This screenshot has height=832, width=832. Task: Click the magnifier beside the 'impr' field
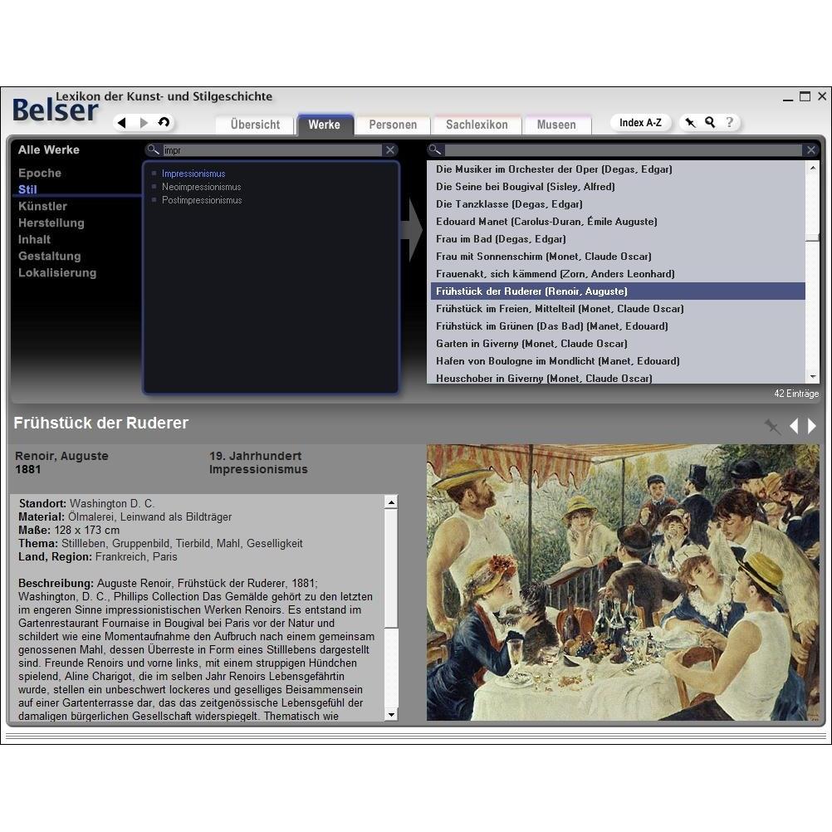pos(154,150)
